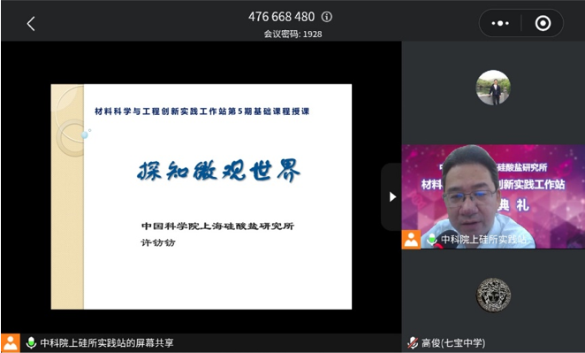Click the meeting password text 会议密码: 1928
The image size is (585, 353).
pyautogui.click(x=292, y=34)
